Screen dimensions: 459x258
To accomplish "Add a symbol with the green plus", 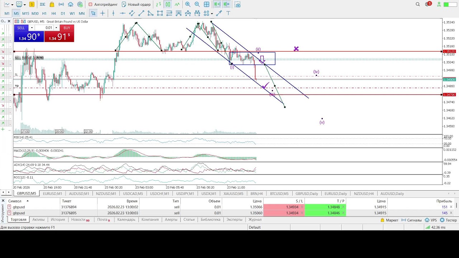I will click(3, 129).
